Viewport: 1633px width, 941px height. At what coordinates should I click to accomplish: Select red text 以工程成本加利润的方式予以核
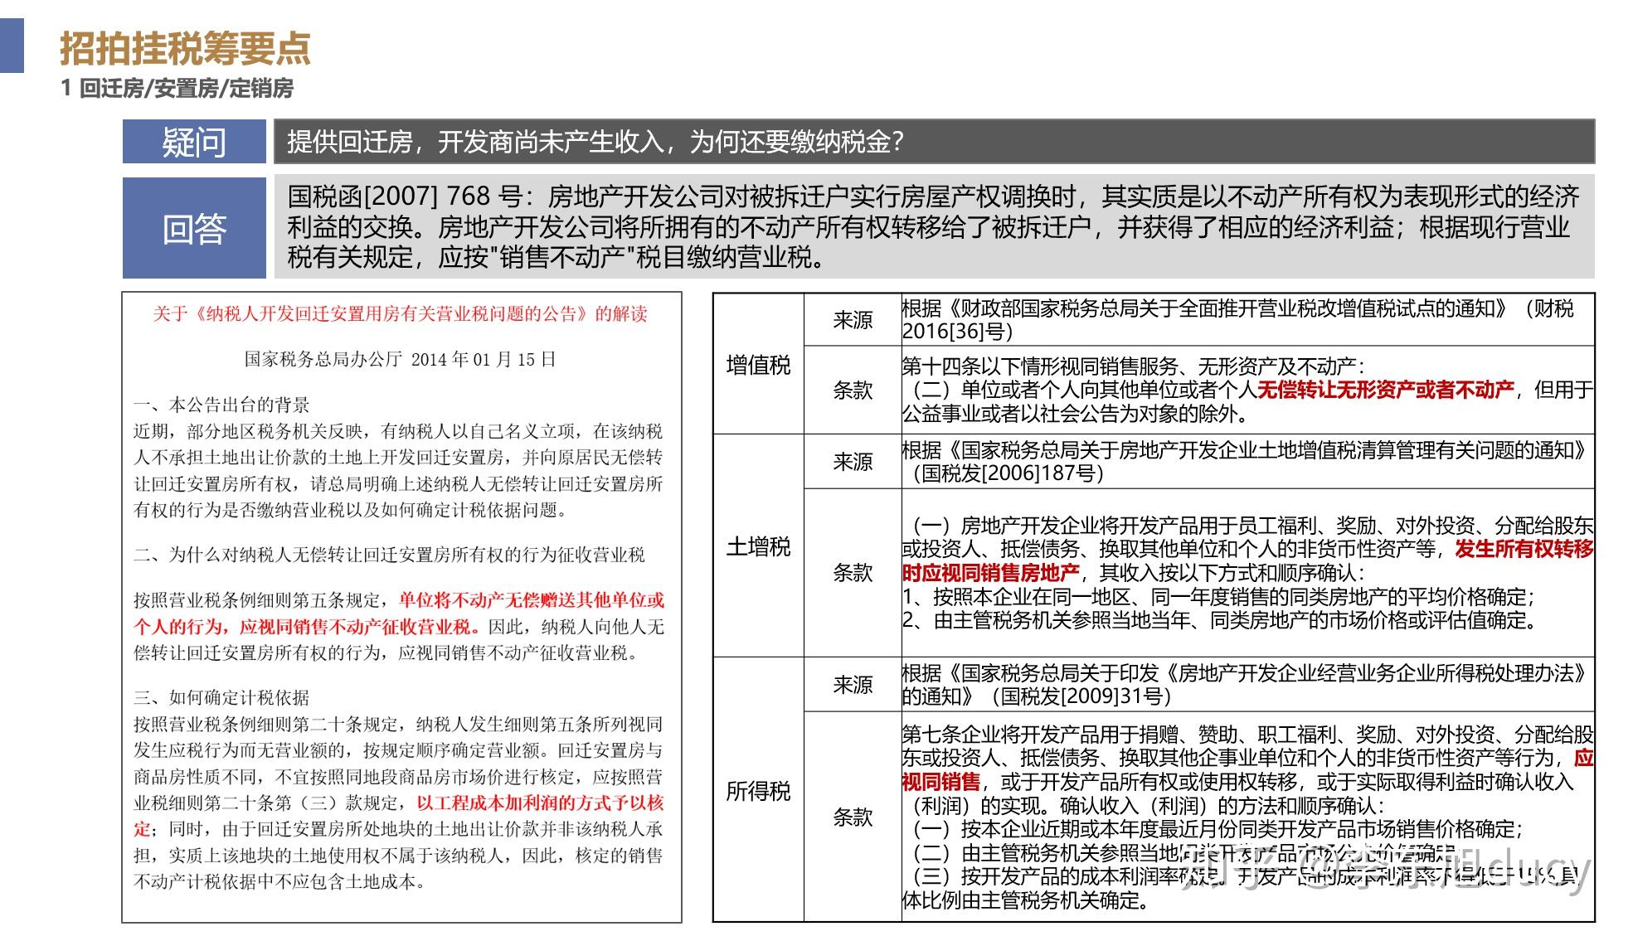coord(540,803)
